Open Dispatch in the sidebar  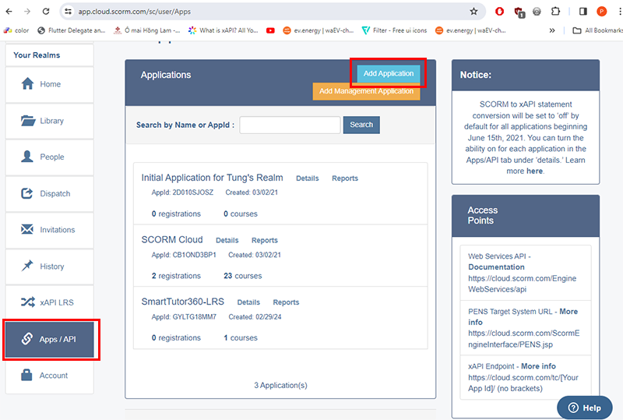(50, 194)
